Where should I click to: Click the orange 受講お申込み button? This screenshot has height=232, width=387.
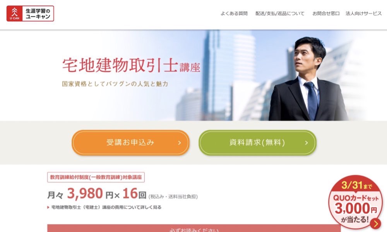[130, 143]
